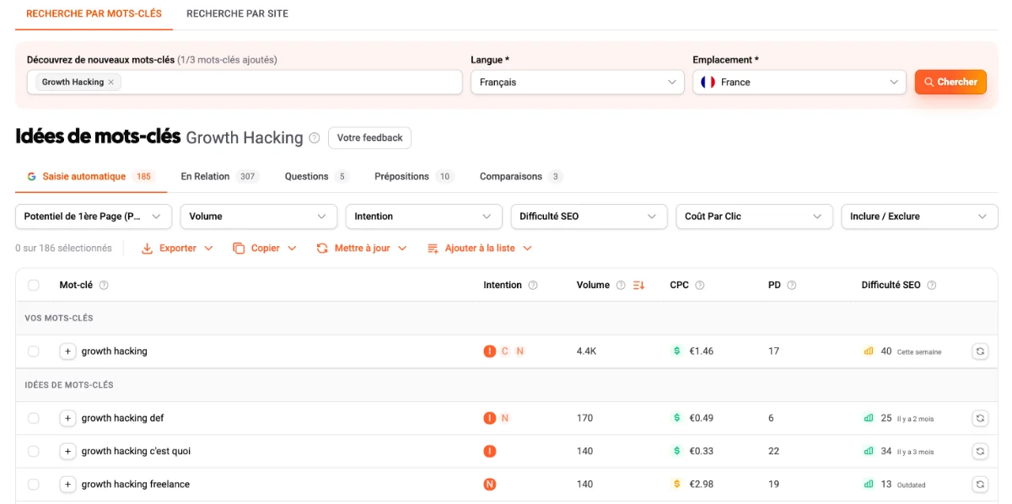Click the 4.4K volume value
Viewport: 1012px width, 504px height.
click(586, 351)
